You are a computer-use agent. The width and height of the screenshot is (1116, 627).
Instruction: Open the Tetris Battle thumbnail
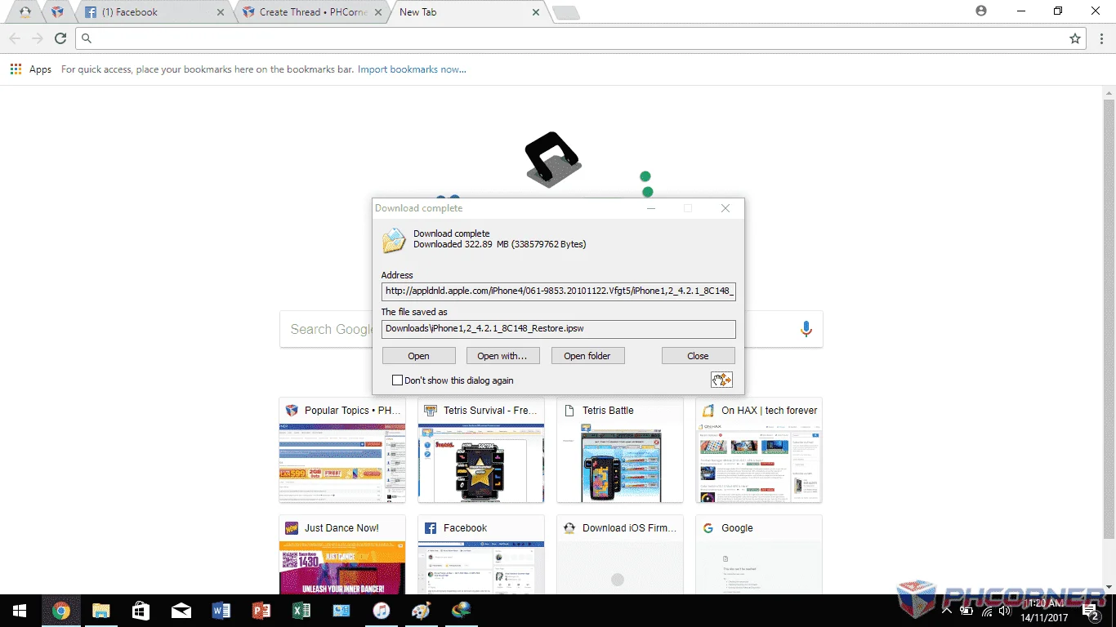[620, 450]
